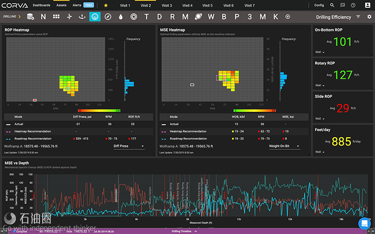375x234 pixels.
Task: Open the Diff Press dropdown
Action: [x=129, y=146]
